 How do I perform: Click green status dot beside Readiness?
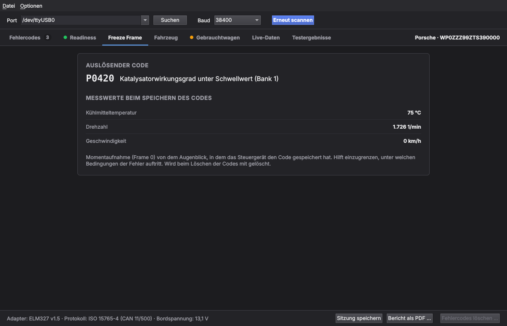pyautogui.click(x=65, y=37)
